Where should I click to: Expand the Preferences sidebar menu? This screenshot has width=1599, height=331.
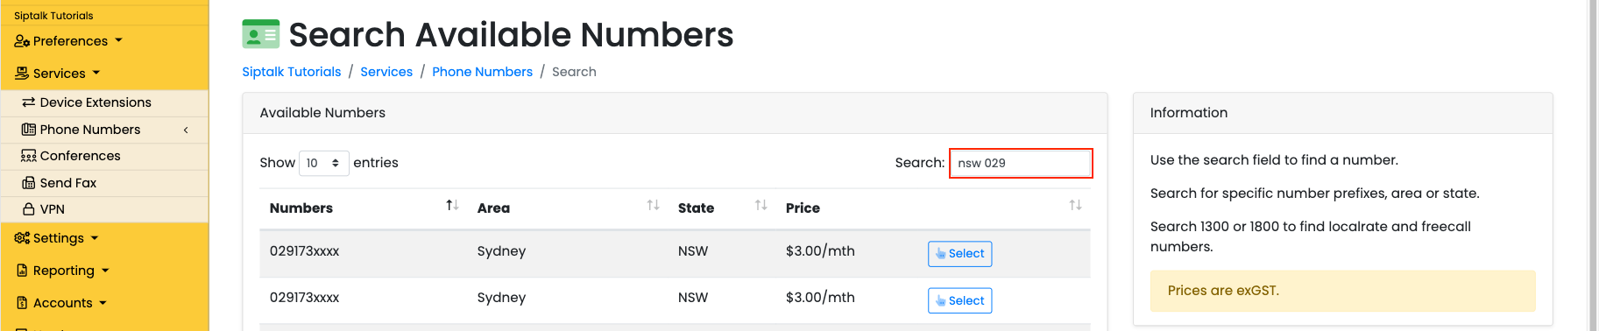click(68, 41)
